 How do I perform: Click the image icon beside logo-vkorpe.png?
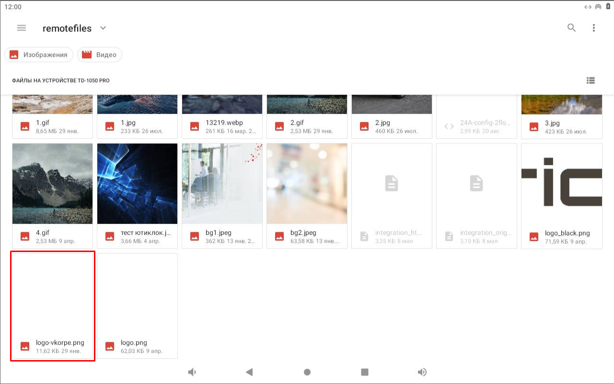(x=25, y=346)
